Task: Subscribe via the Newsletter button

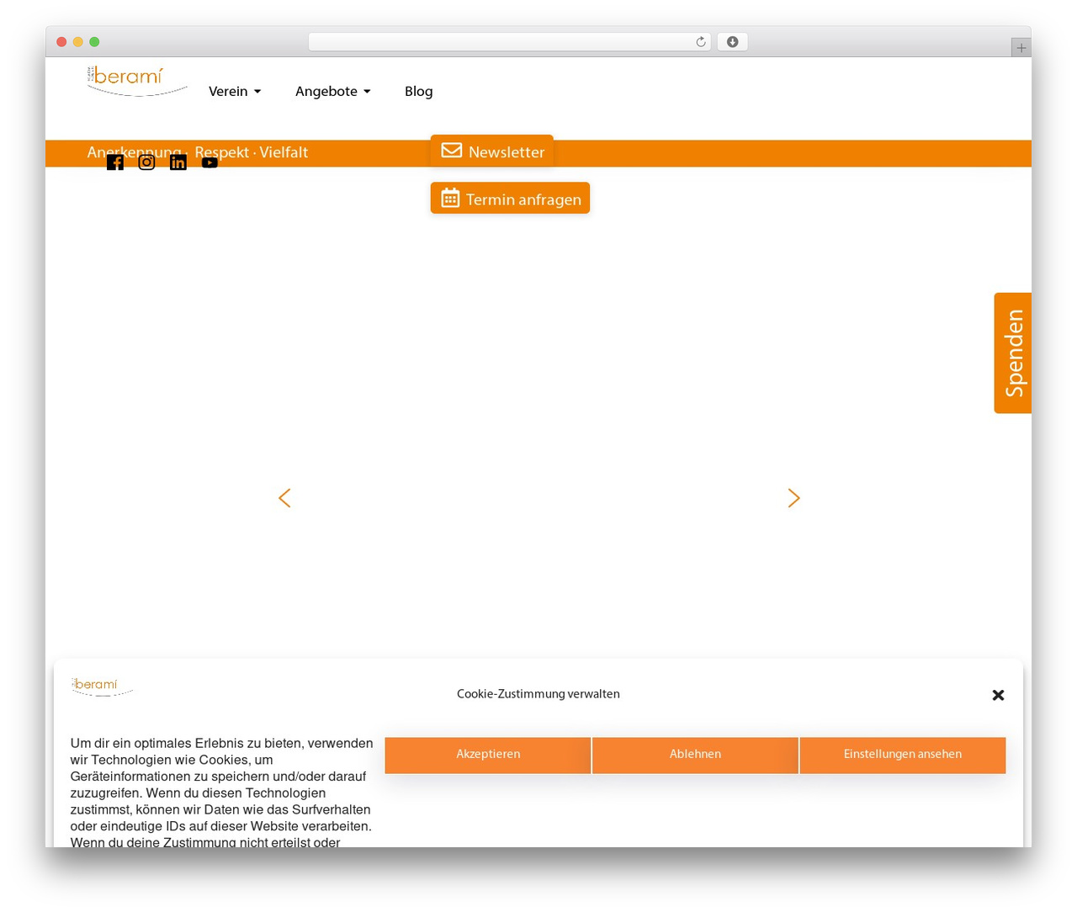Action: [492, 151]
